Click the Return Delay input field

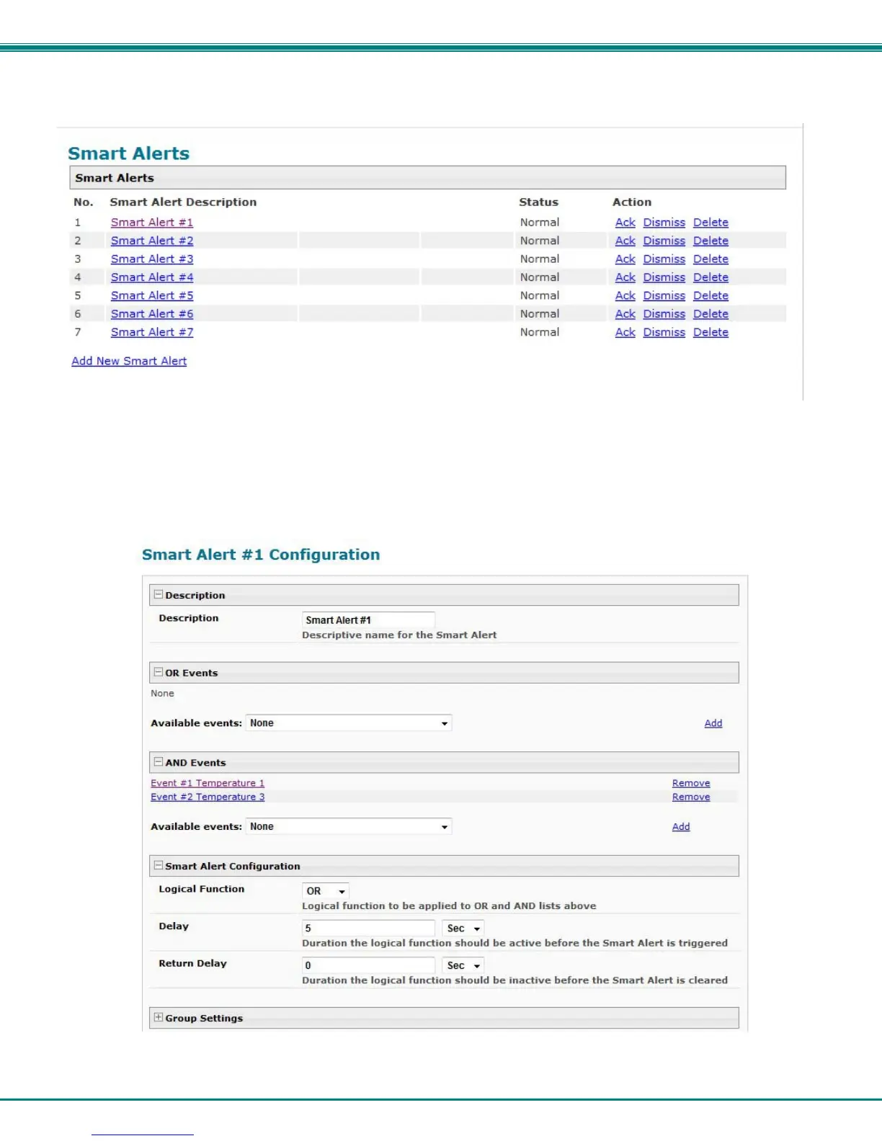tap(368, 965)
